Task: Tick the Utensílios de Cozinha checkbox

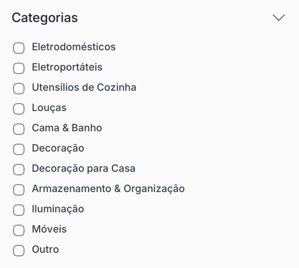Action: pyautogui.click(x=19, y=88)
